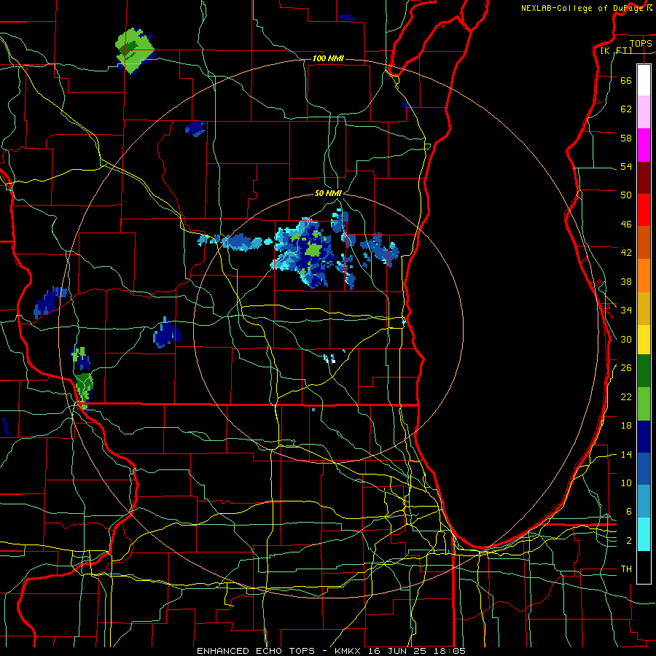The image size is (656, 656).
Task: Click the legend value 30
Action: (626, 339)
